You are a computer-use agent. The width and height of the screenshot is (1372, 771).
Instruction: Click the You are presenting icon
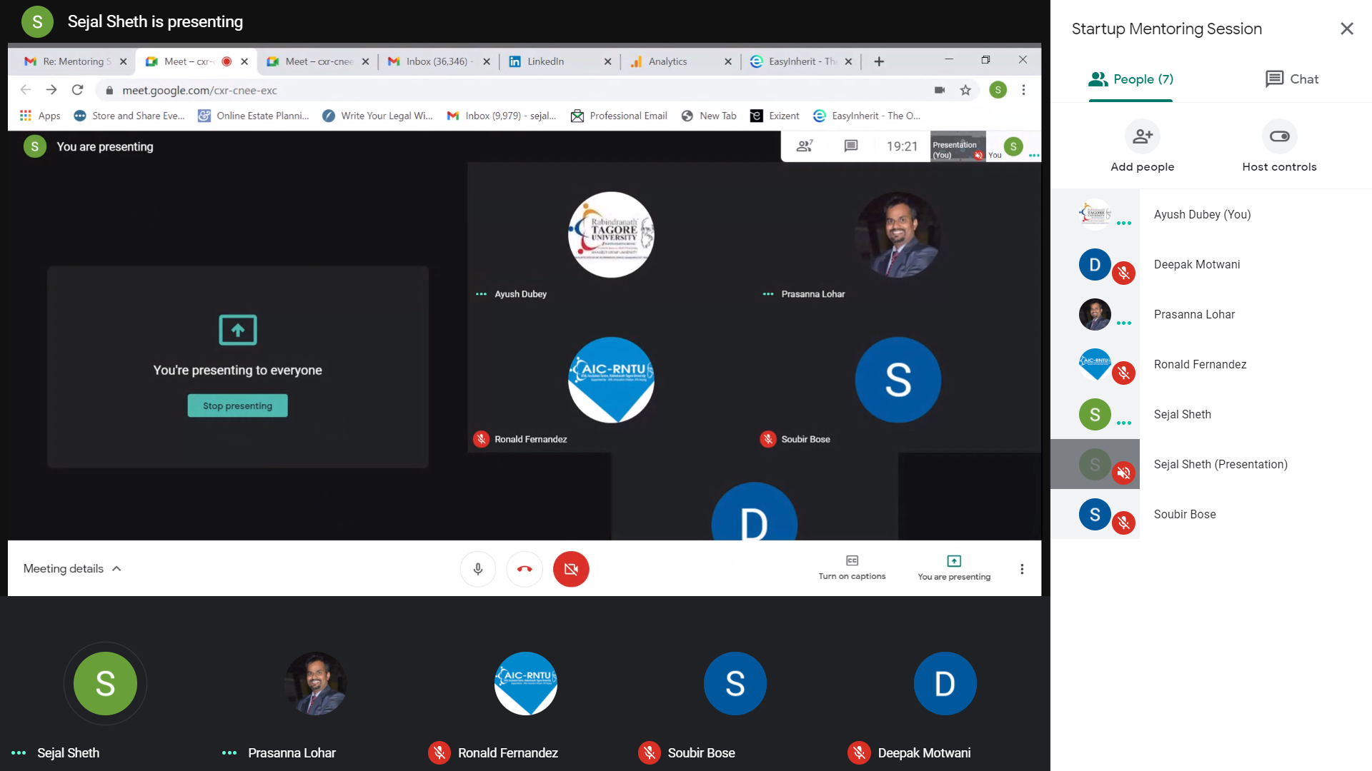pyautogui.click(x=954, y=561)
